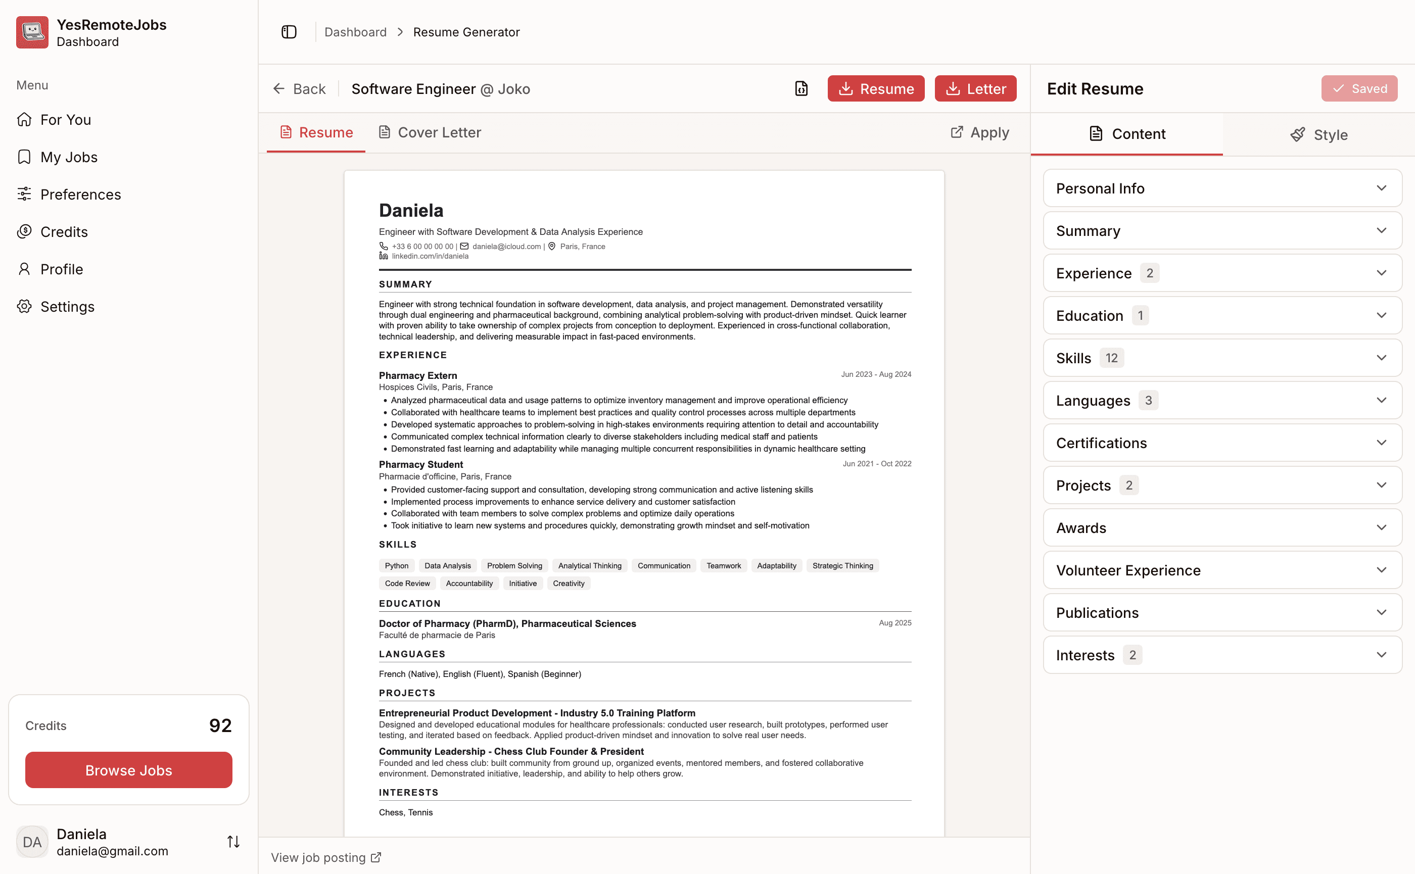Select the For You home icon
The width and height of the screenshot is (1415, 874).
click(24, 119)
